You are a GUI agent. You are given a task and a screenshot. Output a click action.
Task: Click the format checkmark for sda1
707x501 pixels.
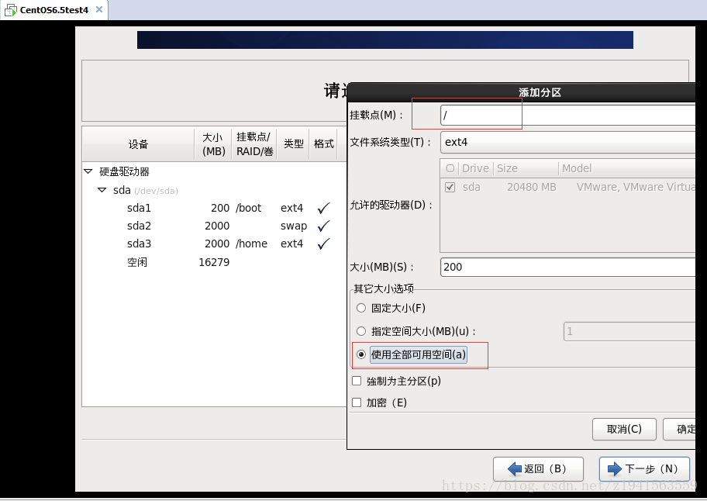pos(324,208)
